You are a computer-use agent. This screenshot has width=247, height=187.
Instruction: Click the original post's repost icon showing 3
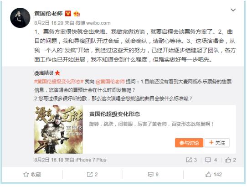coord(191,160)
